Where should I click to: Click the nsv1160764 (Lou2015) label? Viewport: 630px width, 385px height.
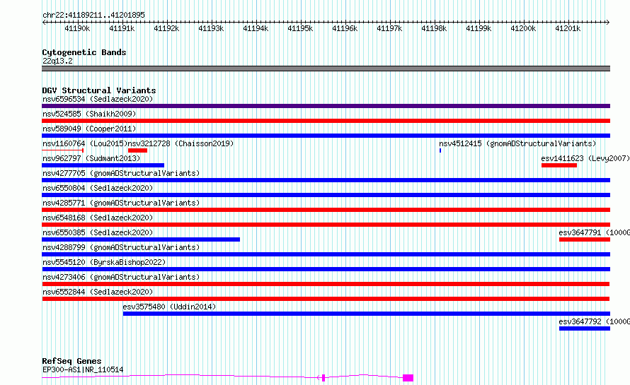tap(85, 143)
